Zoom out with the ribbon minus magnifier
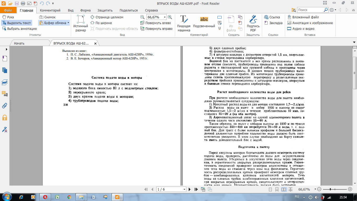Screen dimensions: 357x201 click(x=142, y=17)
